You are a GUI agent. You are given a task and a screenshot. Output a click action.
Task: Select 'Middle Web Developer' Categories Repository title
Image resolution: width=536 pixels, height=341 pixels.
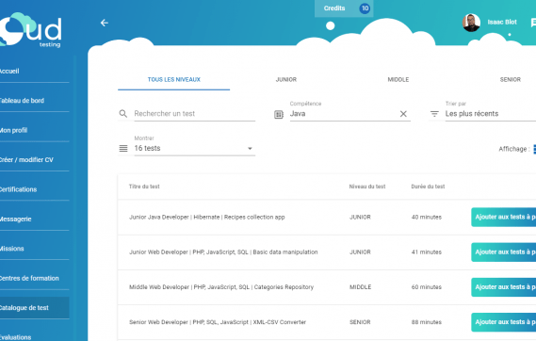pos(221,287)
